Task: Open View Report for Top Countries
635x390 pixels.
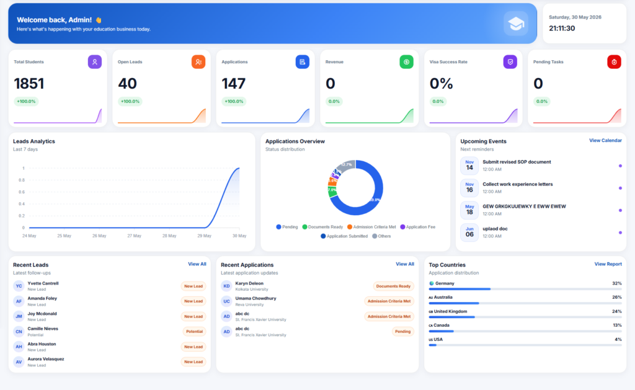Action: click(608, 264)
